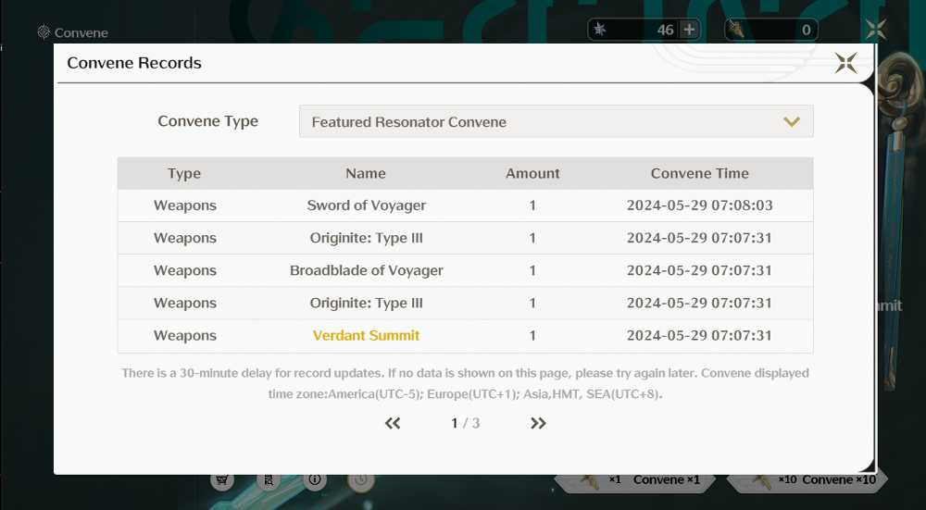
Task: Open the info icon below the dialog
Action: [315, 479]
